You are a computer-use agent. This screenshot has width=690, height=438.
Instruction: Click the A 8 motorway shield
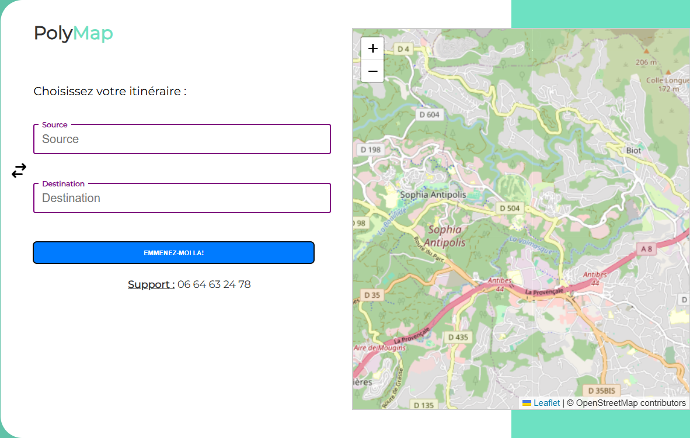646,249
